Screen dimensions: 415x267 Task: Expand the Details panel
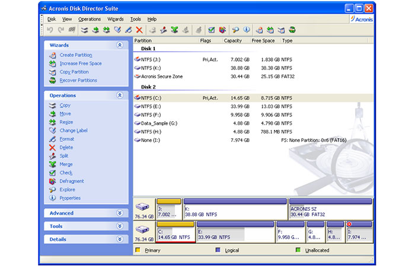120,239
